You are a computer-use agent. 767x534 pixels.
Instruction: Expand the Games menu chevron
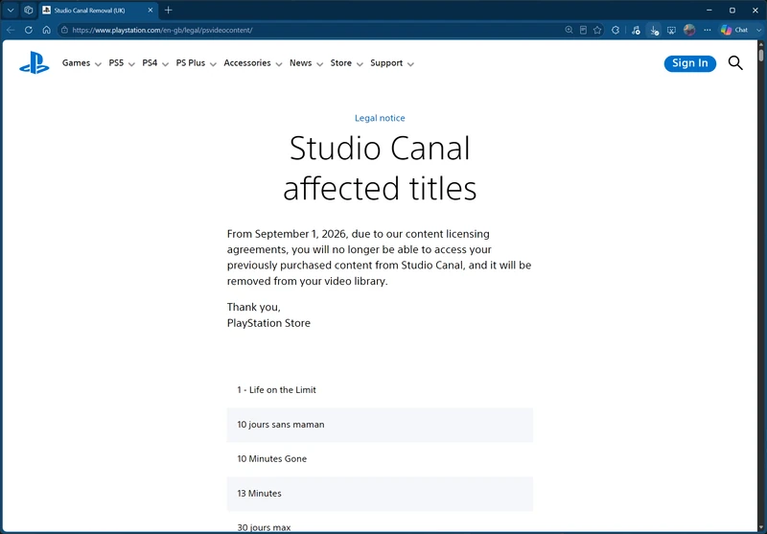click(98, 64)
